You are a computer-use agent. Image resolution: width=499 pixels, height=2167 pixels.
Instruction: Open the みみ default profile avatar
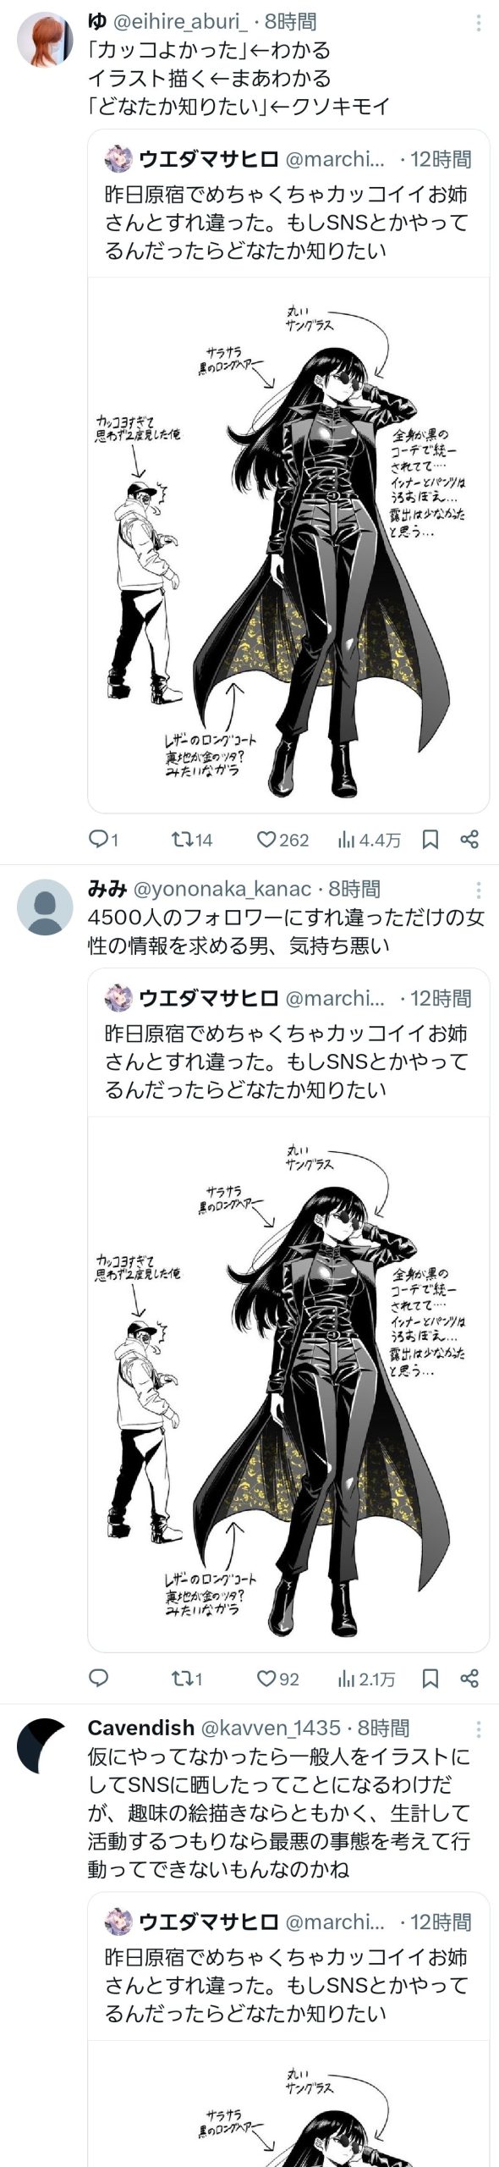coord(46,907)
